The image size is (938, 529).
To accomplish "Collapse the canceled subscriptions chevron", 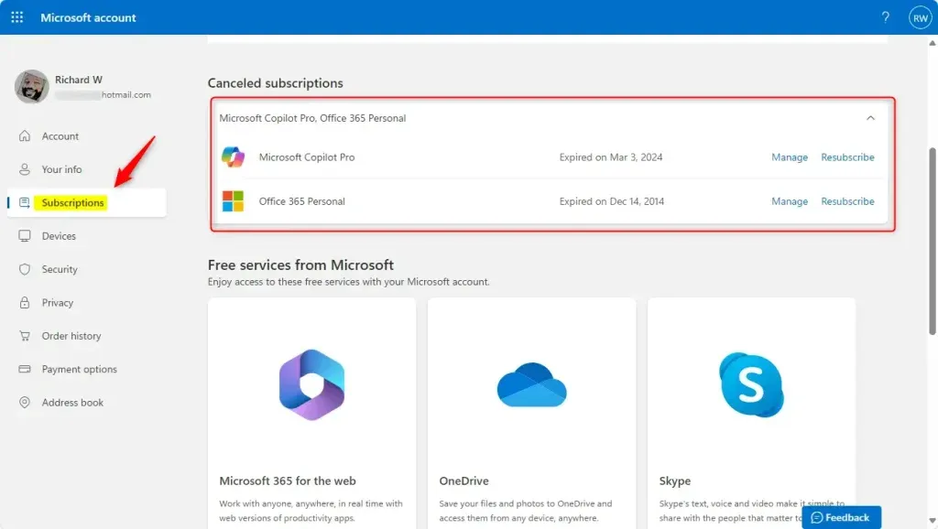I will tap(870, 118).
